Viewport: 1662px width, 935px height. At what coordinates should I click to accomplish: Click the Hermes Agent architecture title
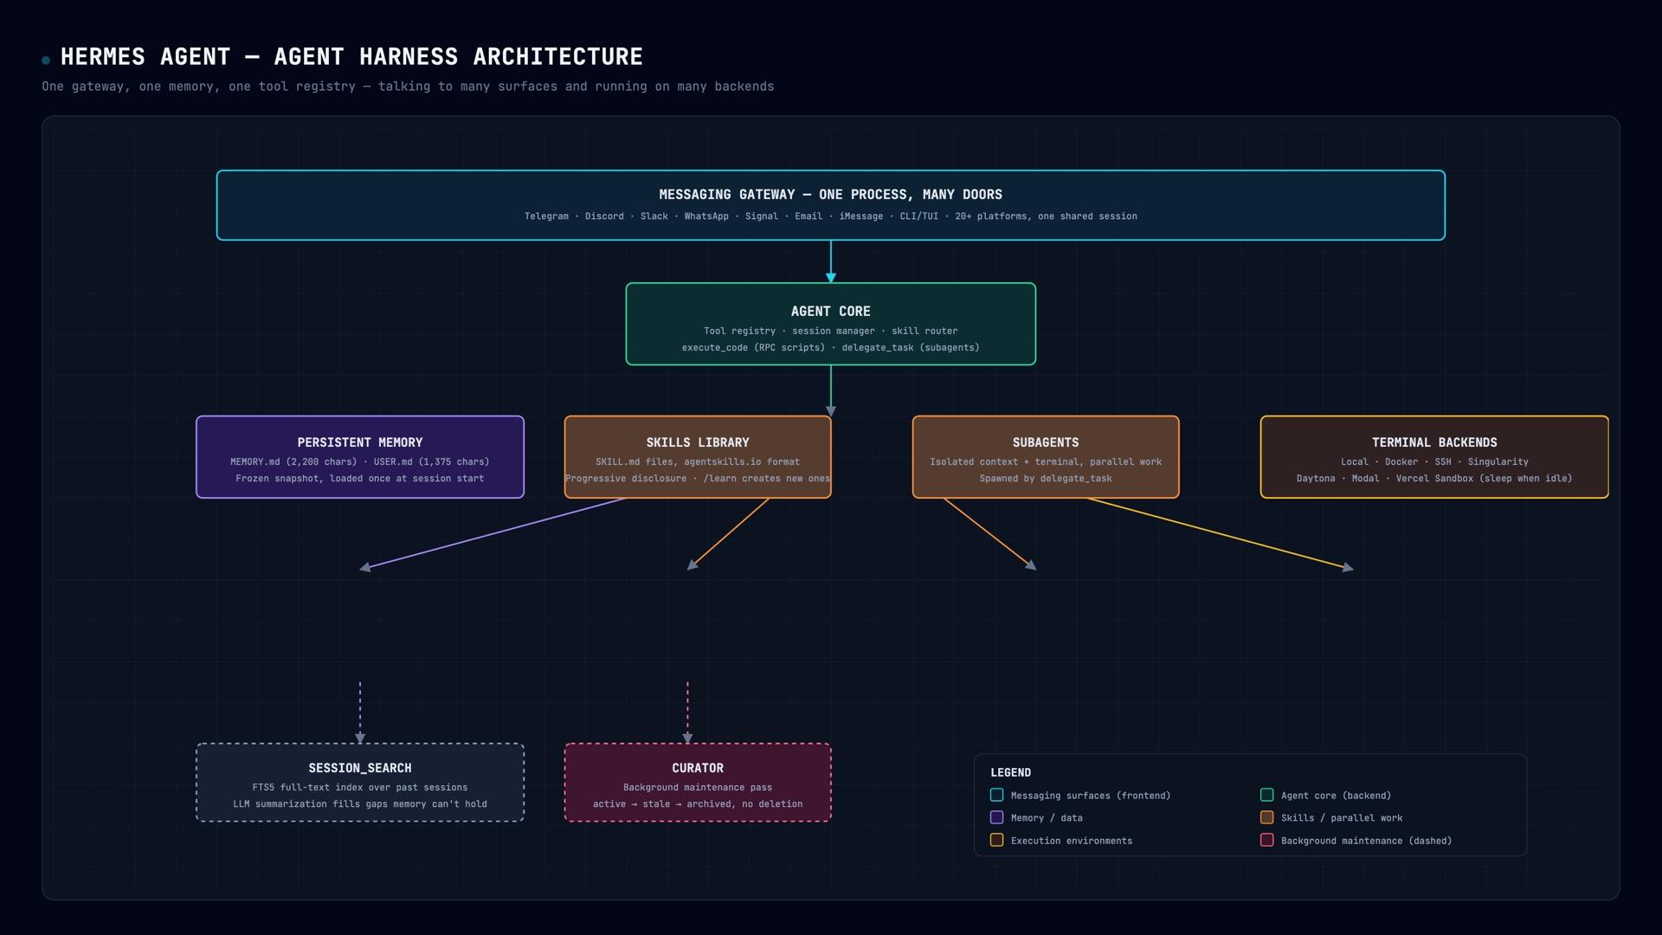351,57
